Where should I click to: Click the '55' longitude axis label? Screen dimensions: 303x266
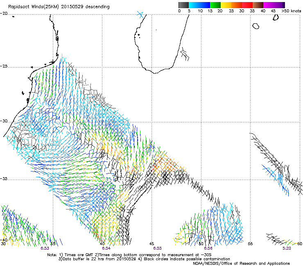click(x=250, y=244)
